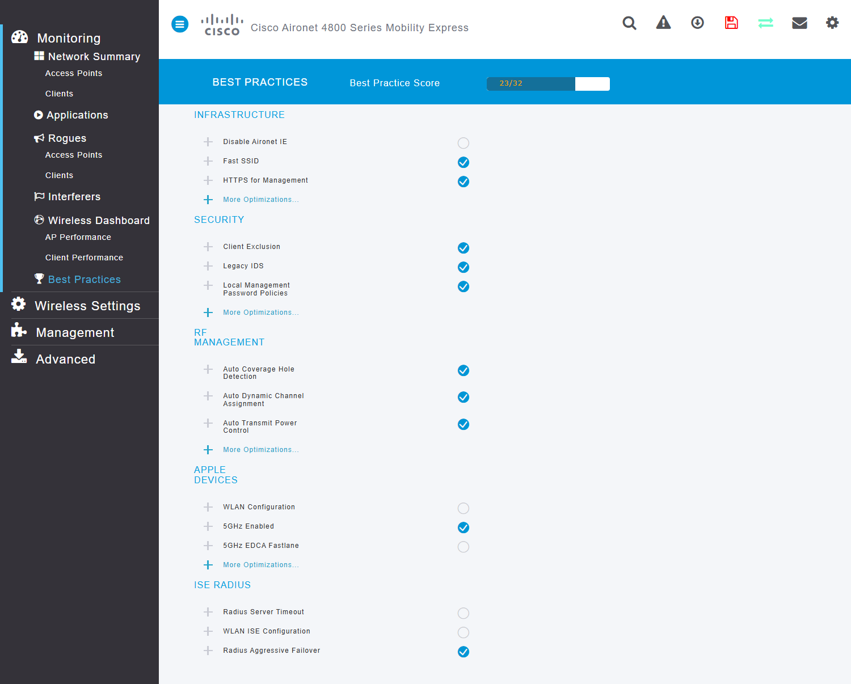Toggle the 5GHz Enabled checkmark
The height and width of the screenshot is (684, 851).
click(x=464, y=527)
